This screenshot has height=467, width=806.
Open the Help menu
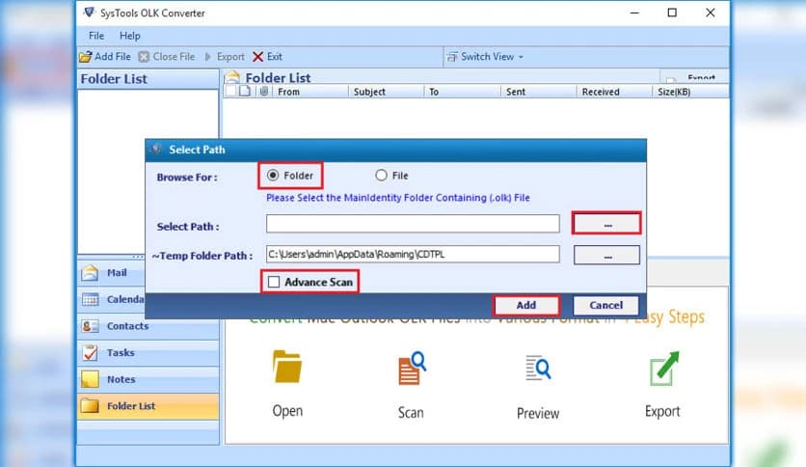(129, 36)
